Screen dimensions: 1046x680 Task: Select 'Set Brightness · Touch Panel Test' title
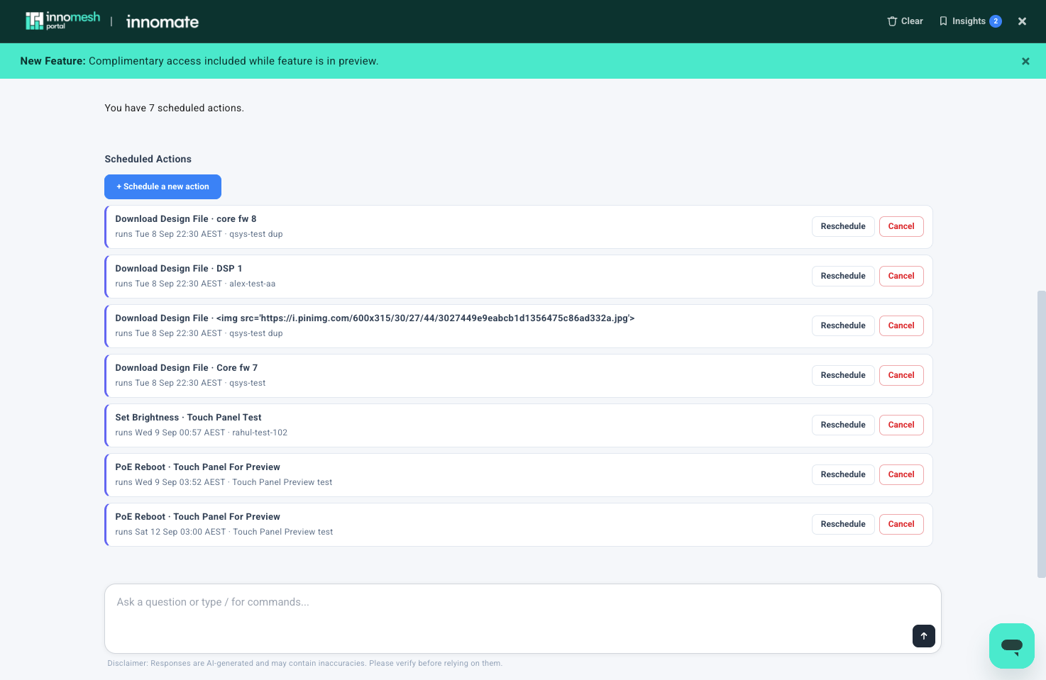(188, 418)
